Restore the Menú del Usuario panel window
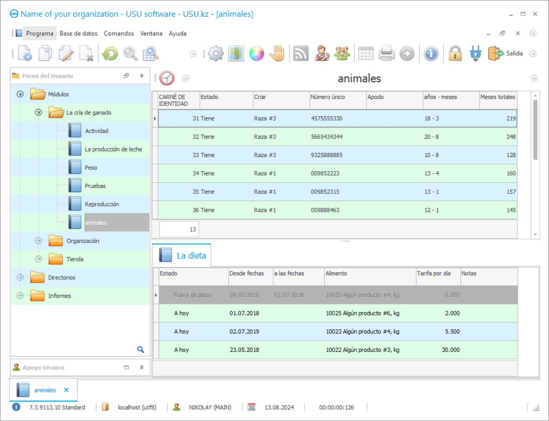 coord(126,76)
